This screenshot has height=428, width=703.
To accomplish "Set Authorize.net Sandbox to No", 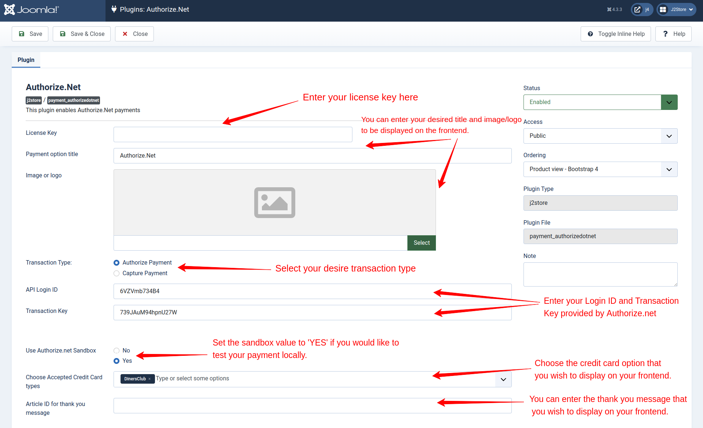I will [x=116, y=351].
